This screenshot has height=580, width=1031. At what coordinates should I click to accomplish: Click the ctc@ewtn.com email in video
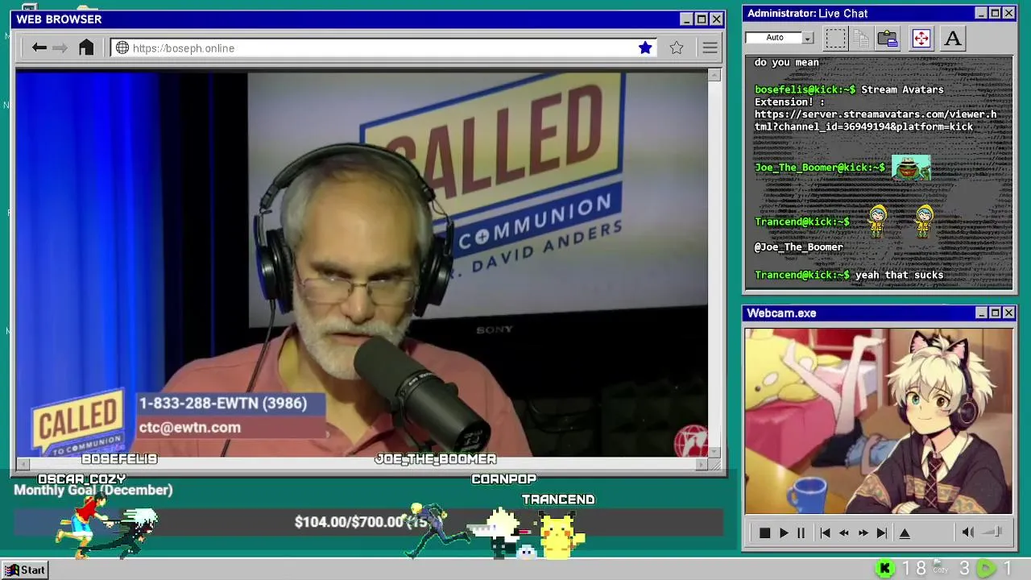[190, 428]
